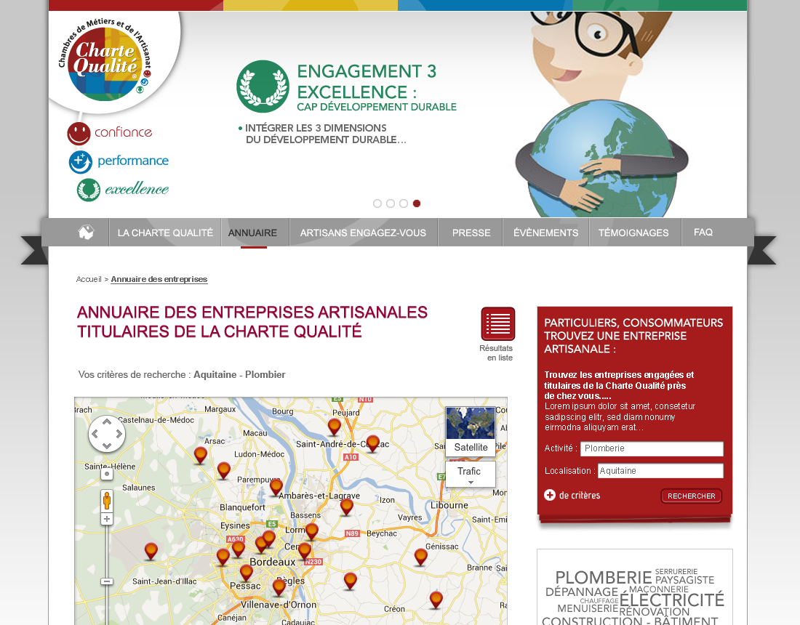Go to the home page icon in navigation bar
The width and height of the screenshot is (800, 625).
point(86,232)
